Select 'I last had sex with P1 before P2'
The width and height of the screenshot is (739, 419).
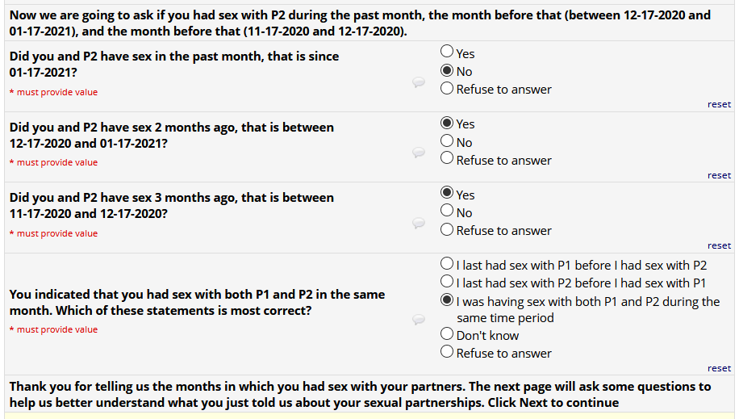(447, 264)
